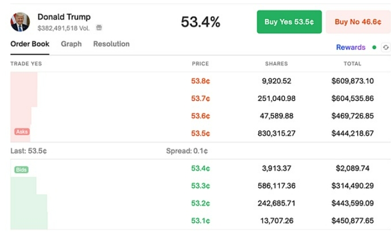391x233 pixels.
Task: Click shares value 9,920.52
Action: pos(277,81)
